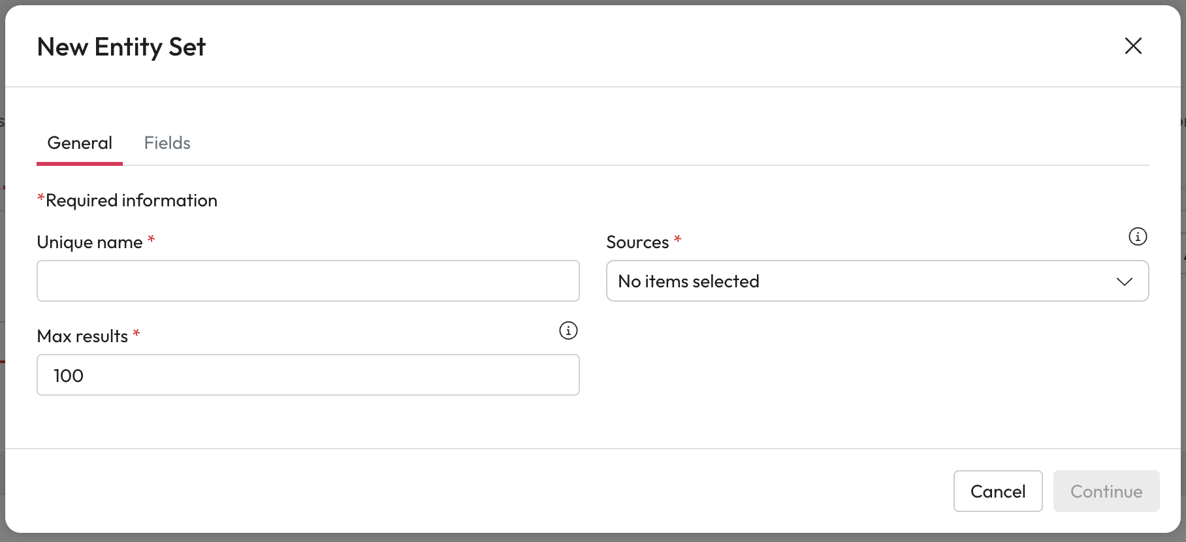Click the Max results label

82,336
